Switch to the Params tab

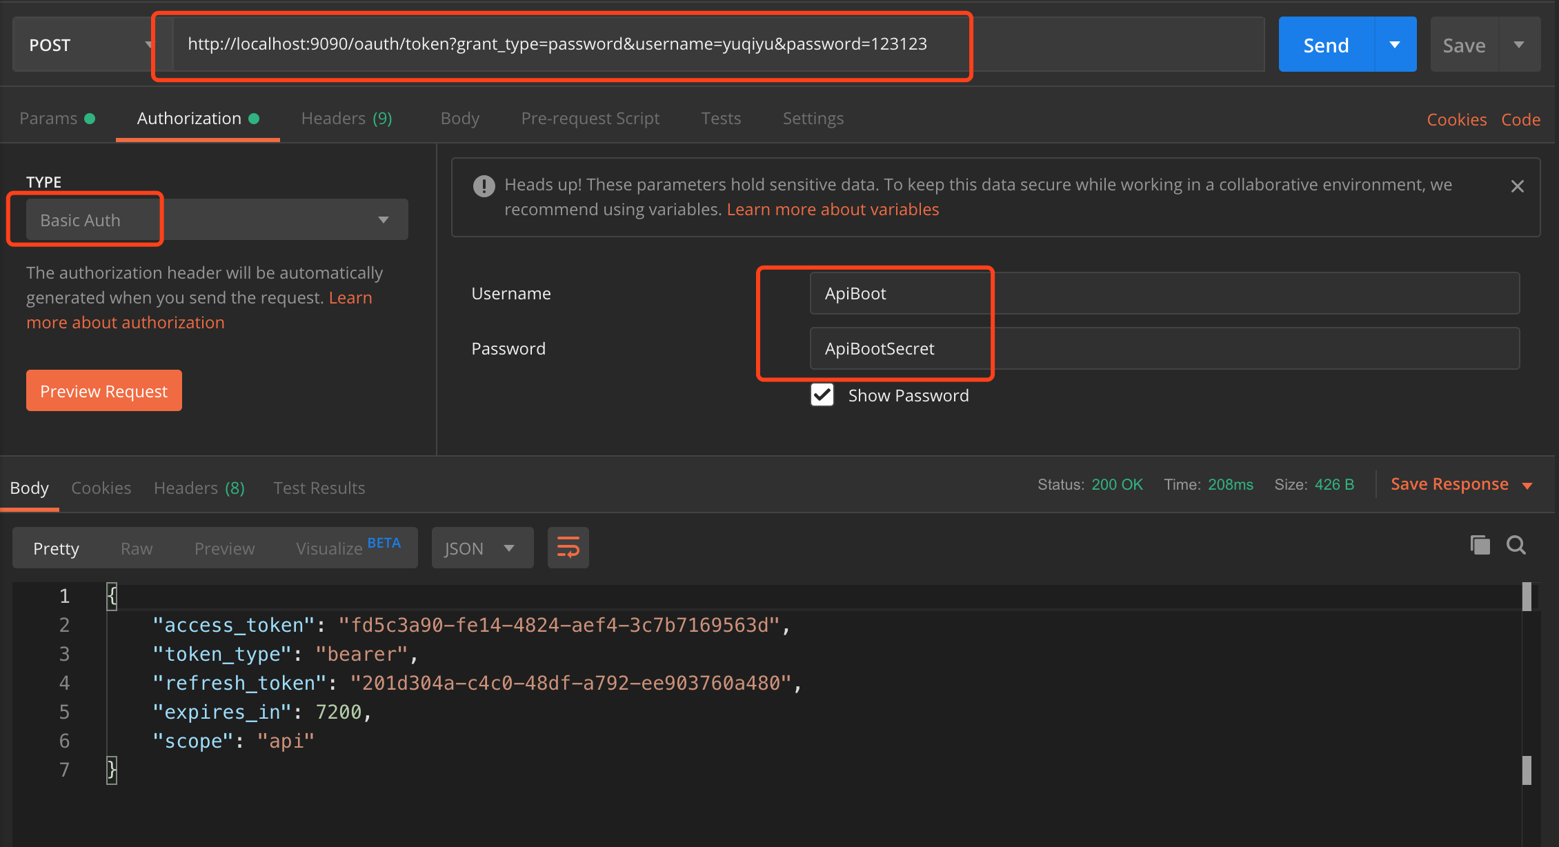(57, 119)
